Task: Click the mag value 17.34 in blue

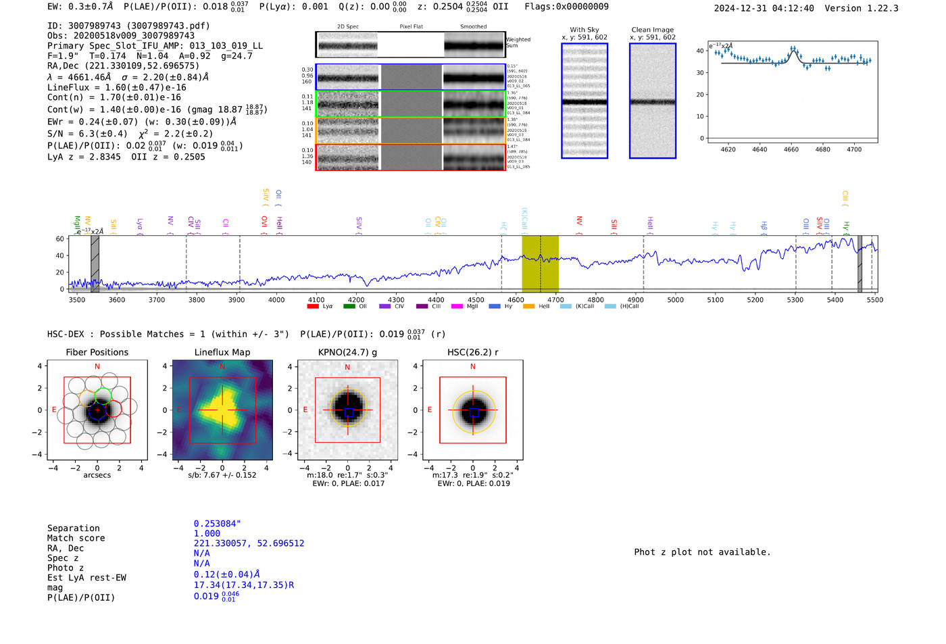Action: (x=243, y=585)
